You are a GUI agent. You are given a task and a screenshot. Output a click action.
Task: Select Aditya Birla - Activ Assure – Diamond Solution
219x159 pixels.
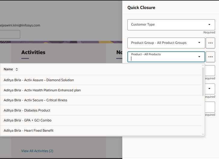(101, 80)
